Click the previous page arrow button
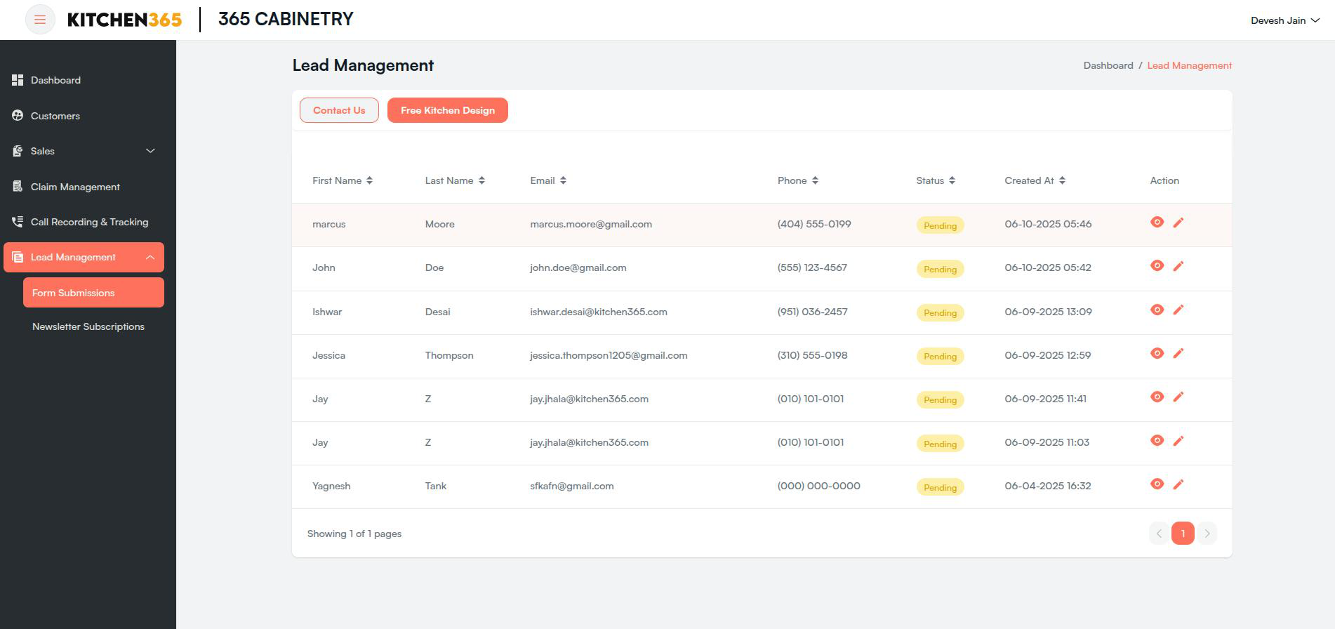 tap(1159, 534)
